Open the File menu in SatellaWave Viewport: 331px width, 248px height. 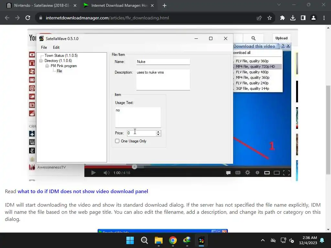[44, 47]
